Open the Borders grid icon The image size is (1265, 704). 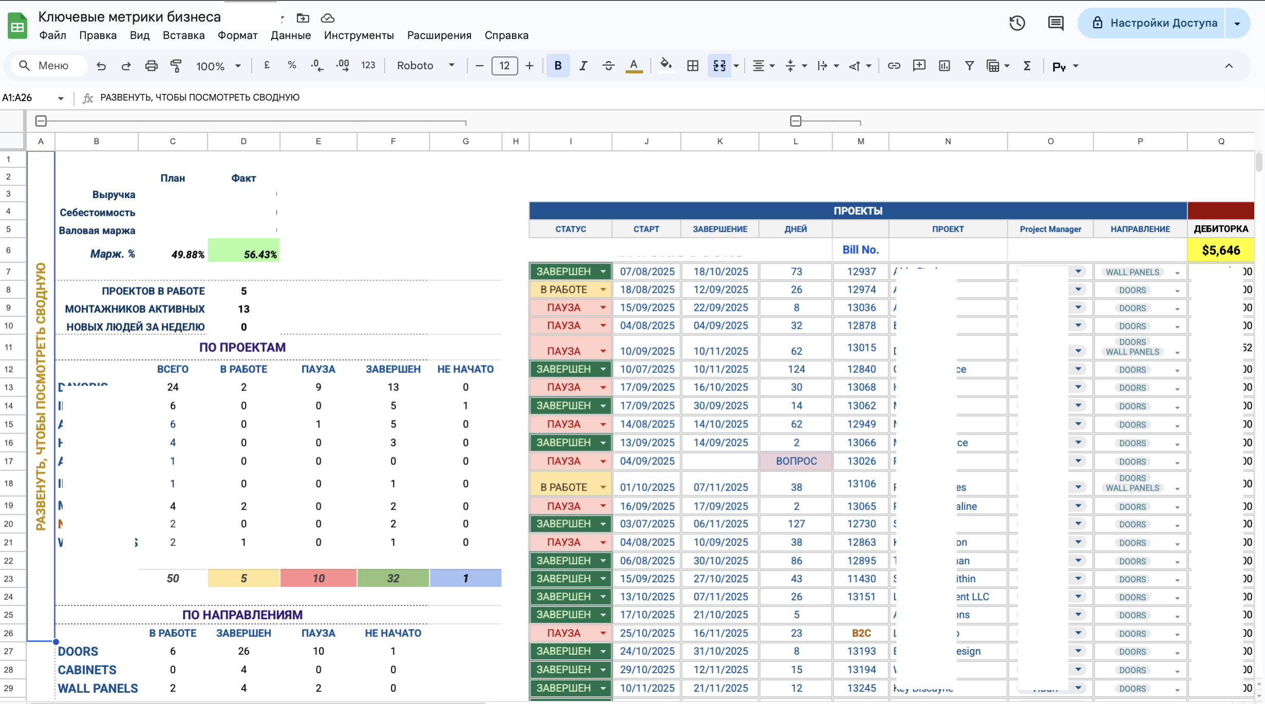[692, 66]
